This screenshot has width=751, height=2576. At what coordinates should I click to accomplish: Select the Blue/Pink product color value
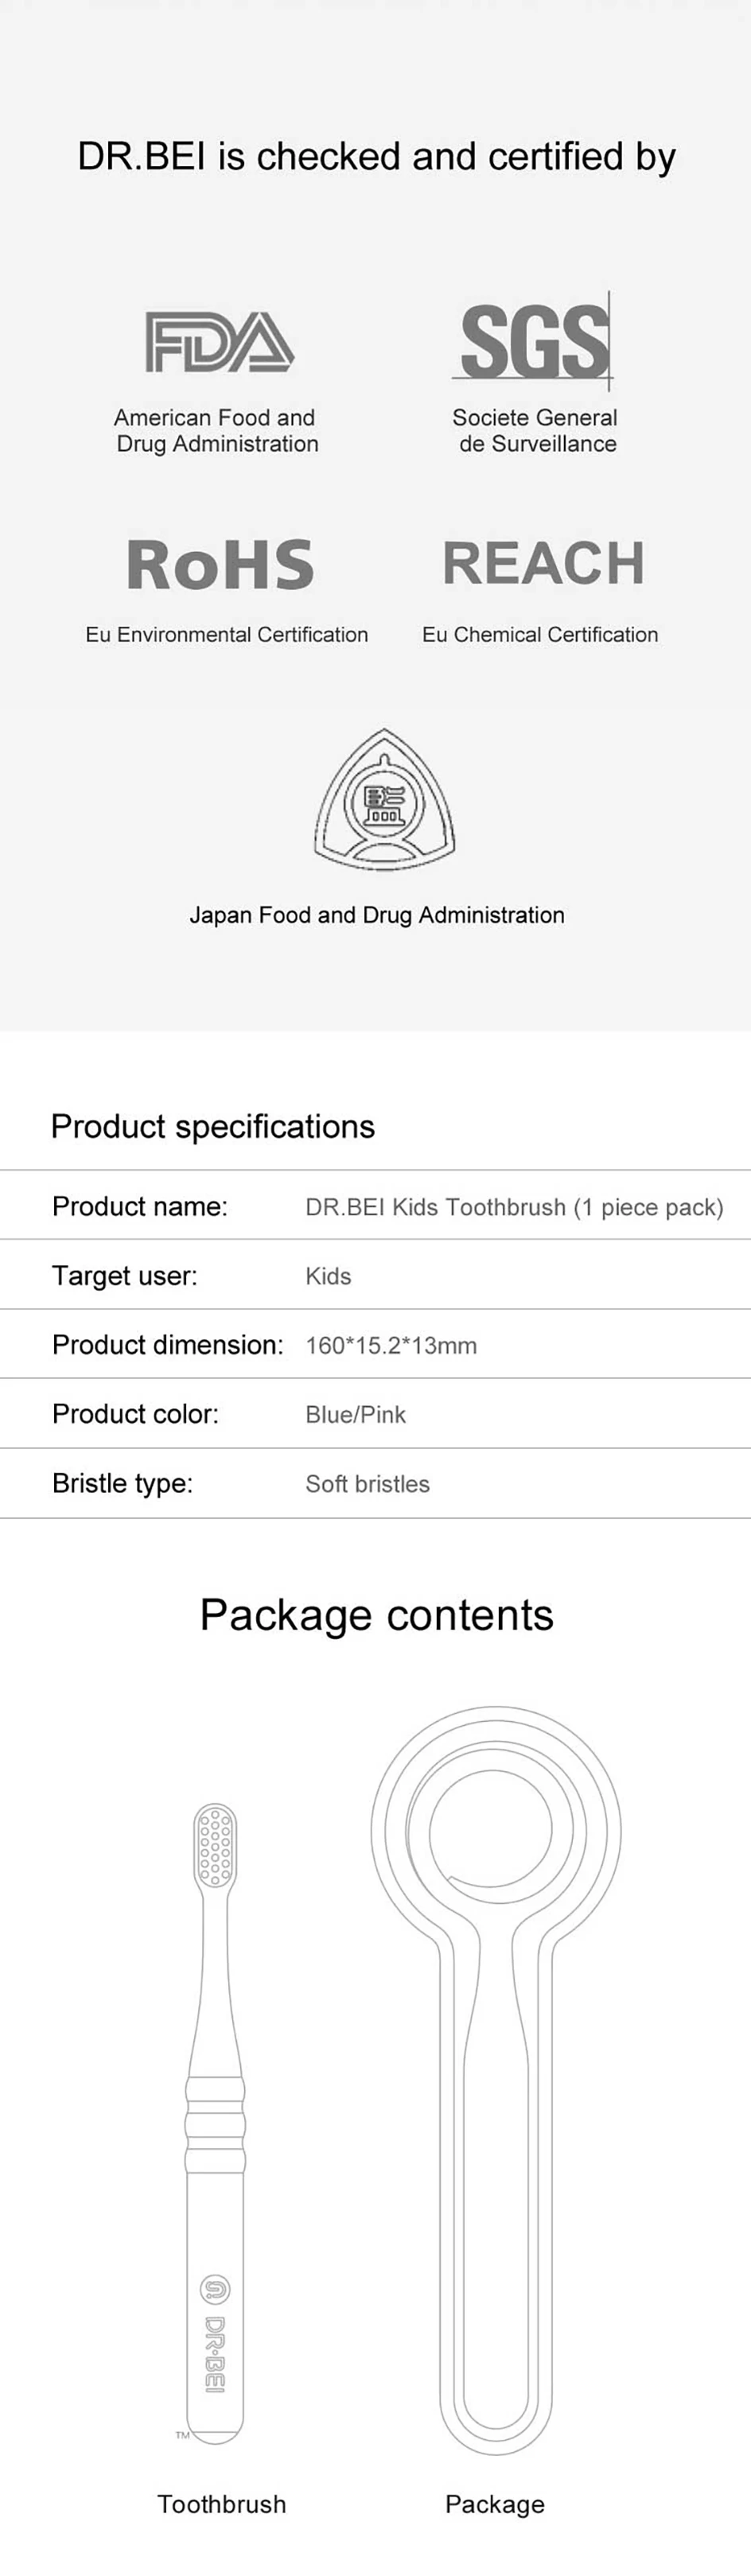point(356,1415)
